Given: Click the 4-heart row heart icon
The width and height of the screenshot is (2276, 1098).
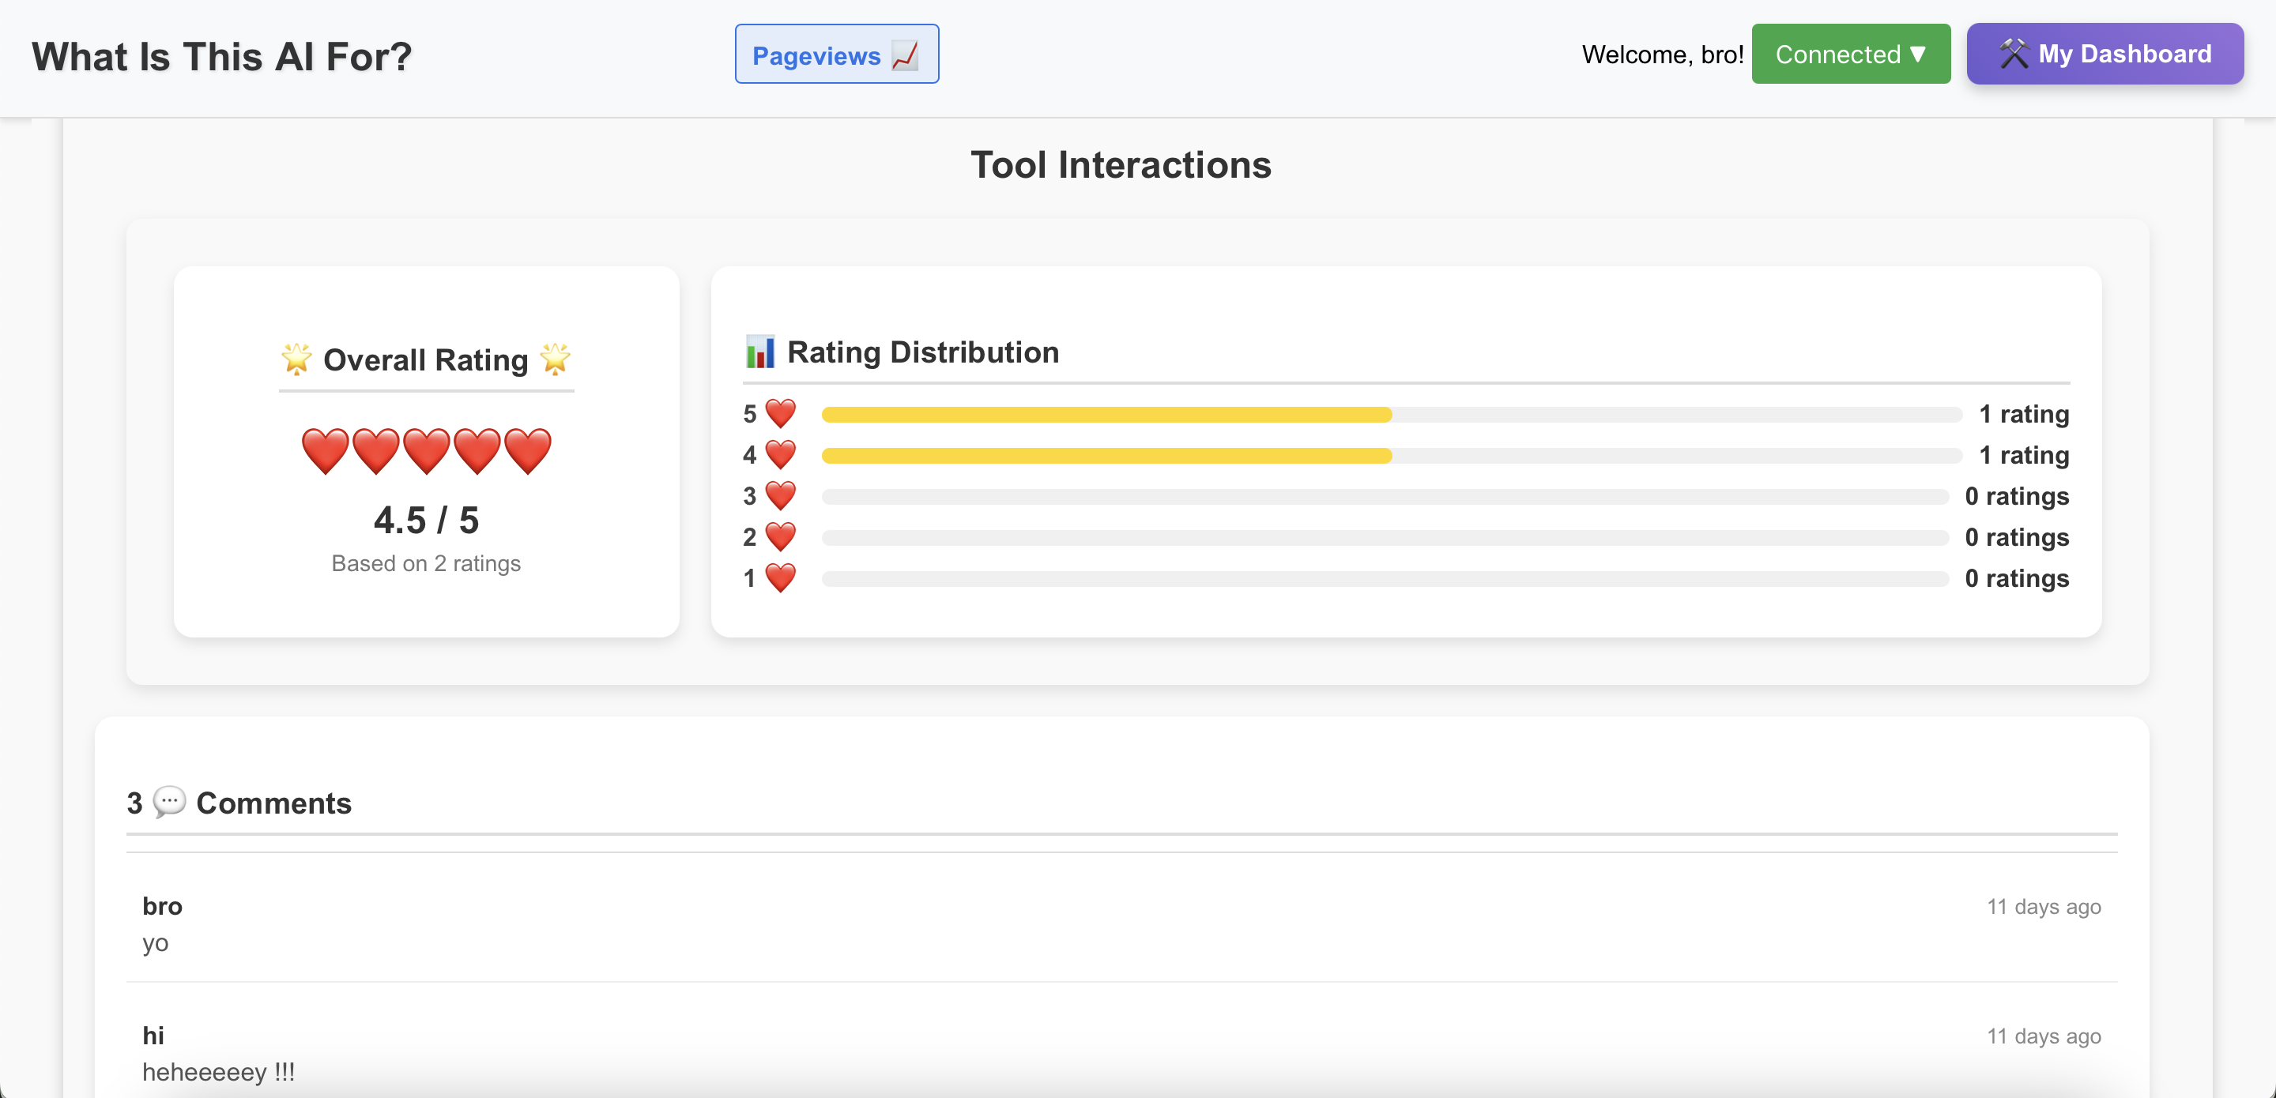Looking at the screenshot, I should click(780, 455).
